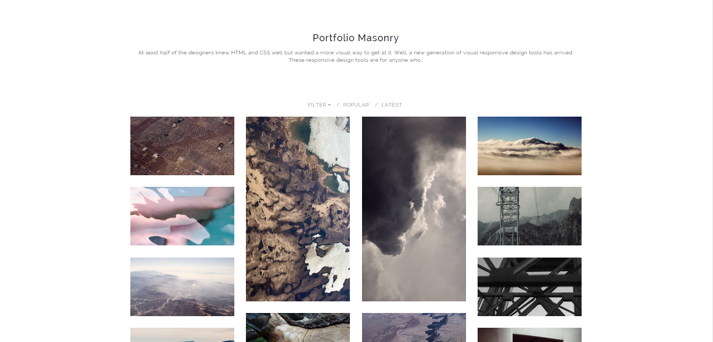Viewport: 713px width, 342px height.
Task: Open the black and white steel girders image
Action: 529,287
